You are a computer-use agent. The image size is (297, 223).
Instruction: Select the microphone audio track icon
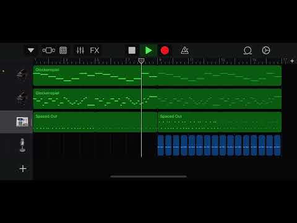coord(22,145)
